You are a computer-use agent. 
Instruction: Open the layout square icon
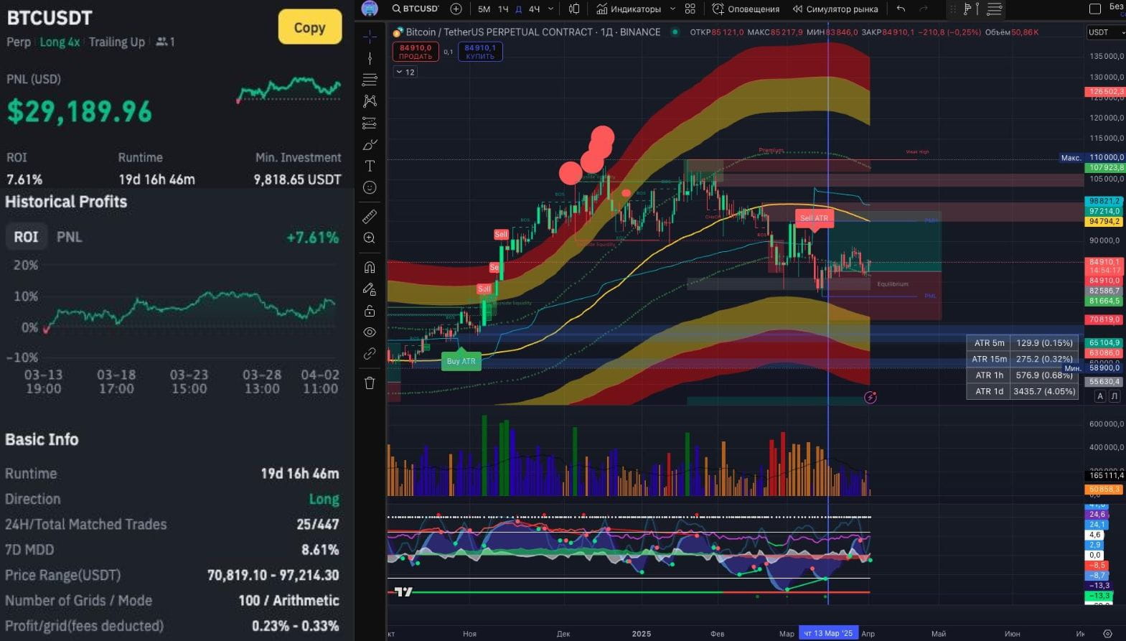pos(1095,9)
